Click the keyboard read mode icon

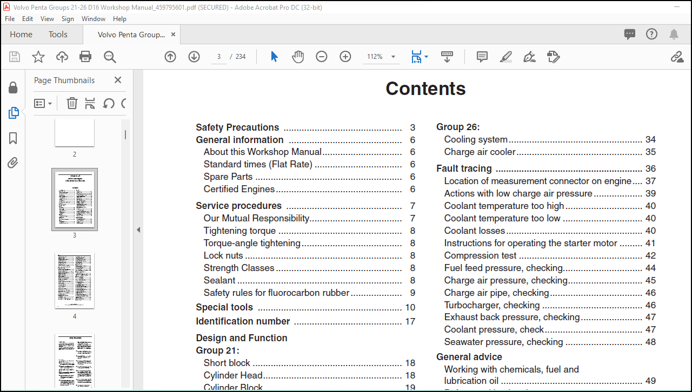[x=447, y=57]
